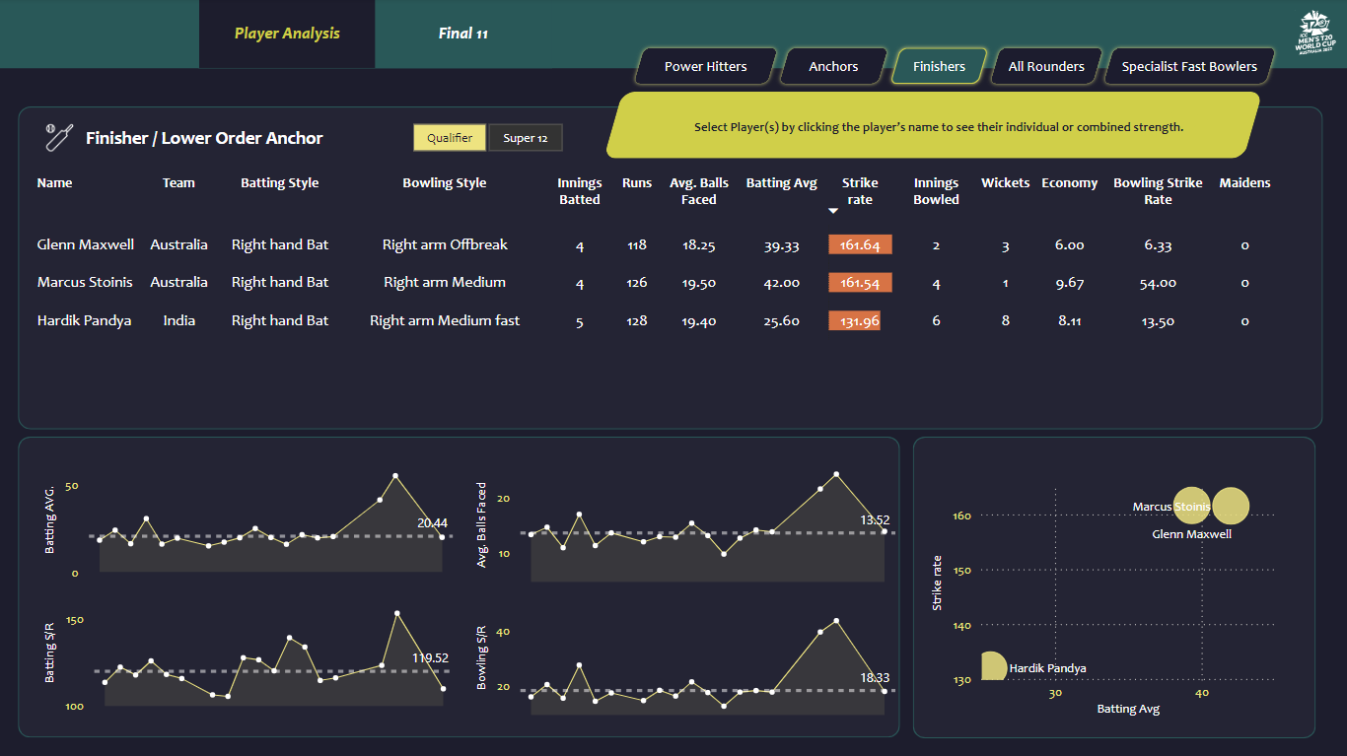Select the Power Hitters category
The width and height of the screenshot is (1347, 756).
click(x=706, y=67)
